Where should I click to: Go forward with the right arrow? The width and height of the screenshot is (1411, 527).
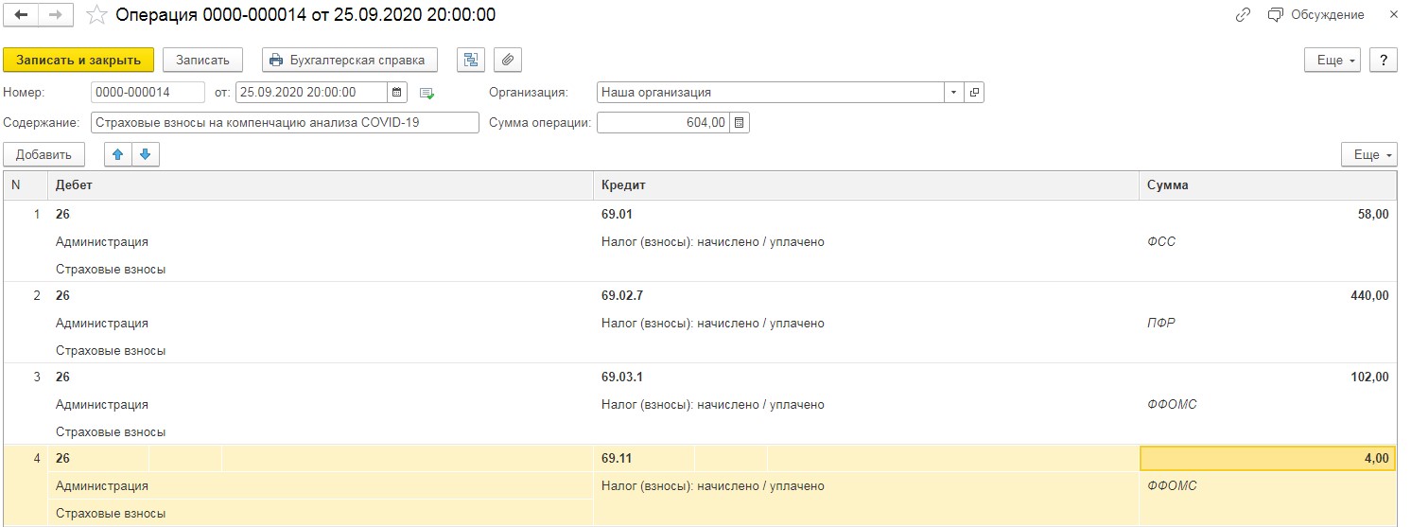54,15
